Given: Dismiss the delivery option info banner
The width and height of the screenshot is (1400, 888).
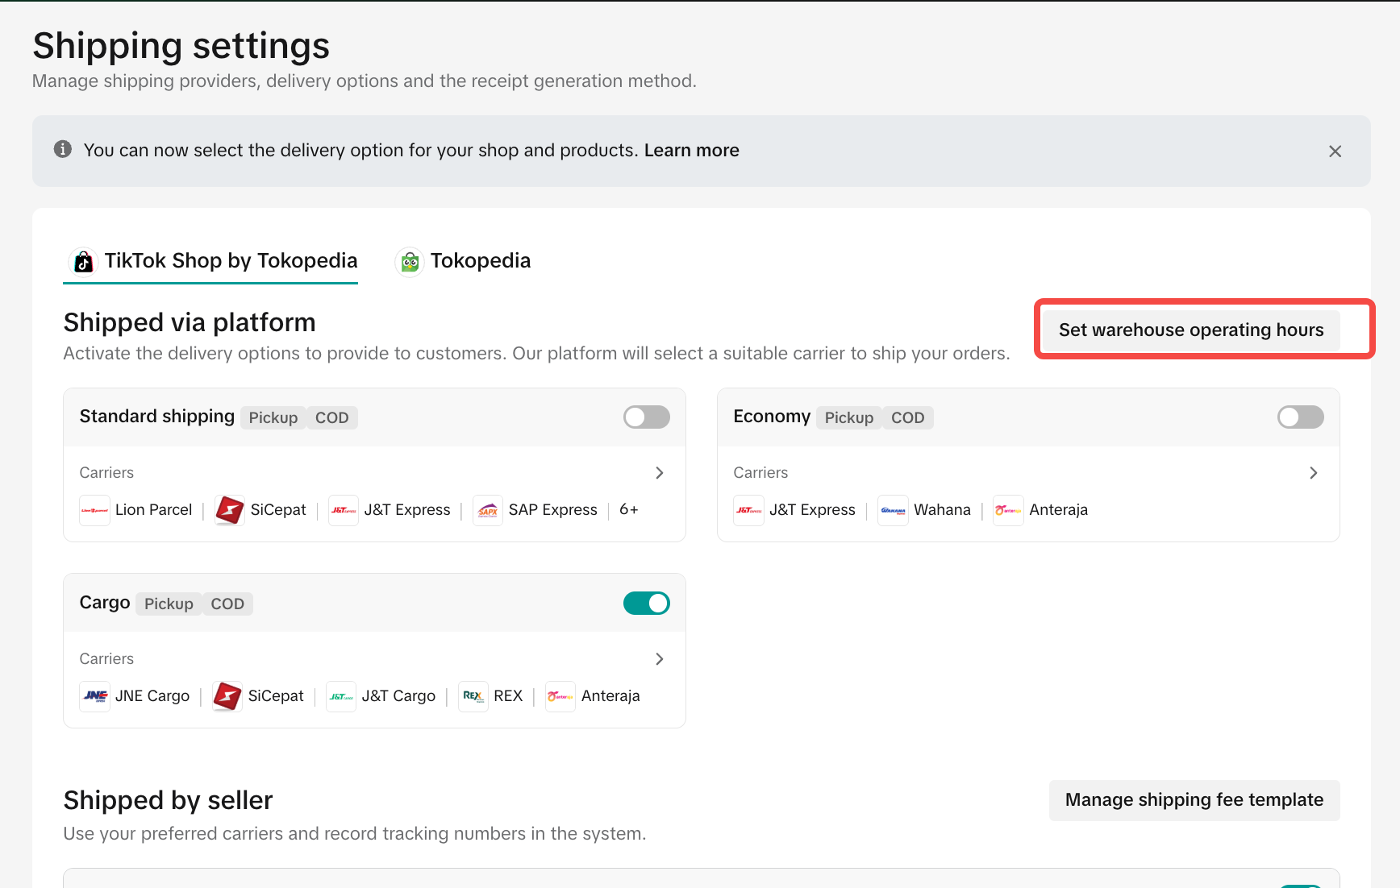Looking at the screenshot, I should (x=1335, y=151).
